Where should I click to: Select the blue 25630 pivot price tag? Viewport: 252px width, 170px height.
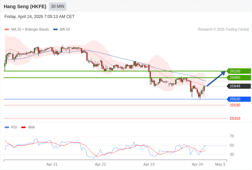click(x=239, y=99)
